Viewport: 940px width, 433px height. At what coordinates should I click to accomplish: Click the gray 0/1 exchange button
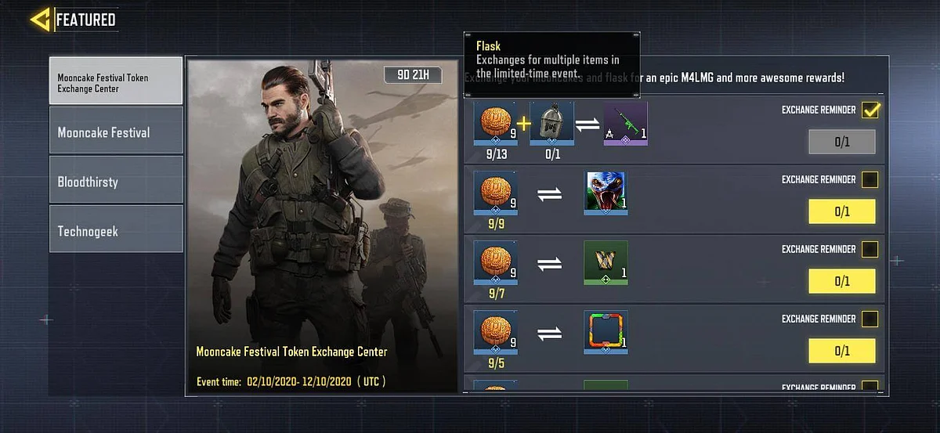(842, 142)
